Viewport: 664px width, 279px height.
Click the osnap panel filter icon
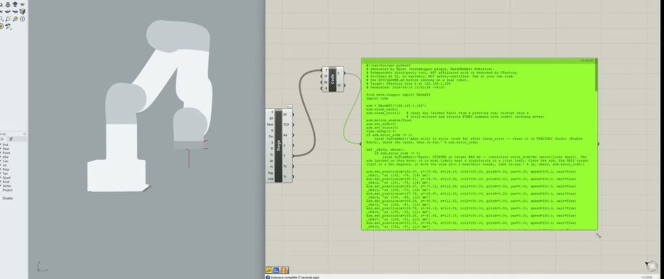click(12, 139)
